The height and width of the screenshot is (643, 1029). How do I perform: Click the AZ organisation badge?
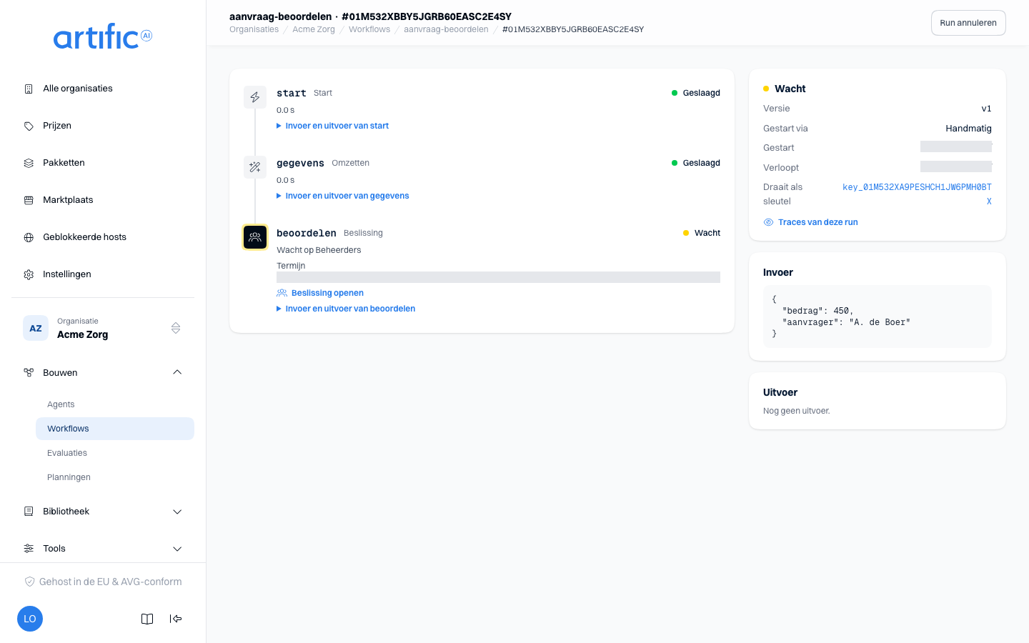(36, 328)
